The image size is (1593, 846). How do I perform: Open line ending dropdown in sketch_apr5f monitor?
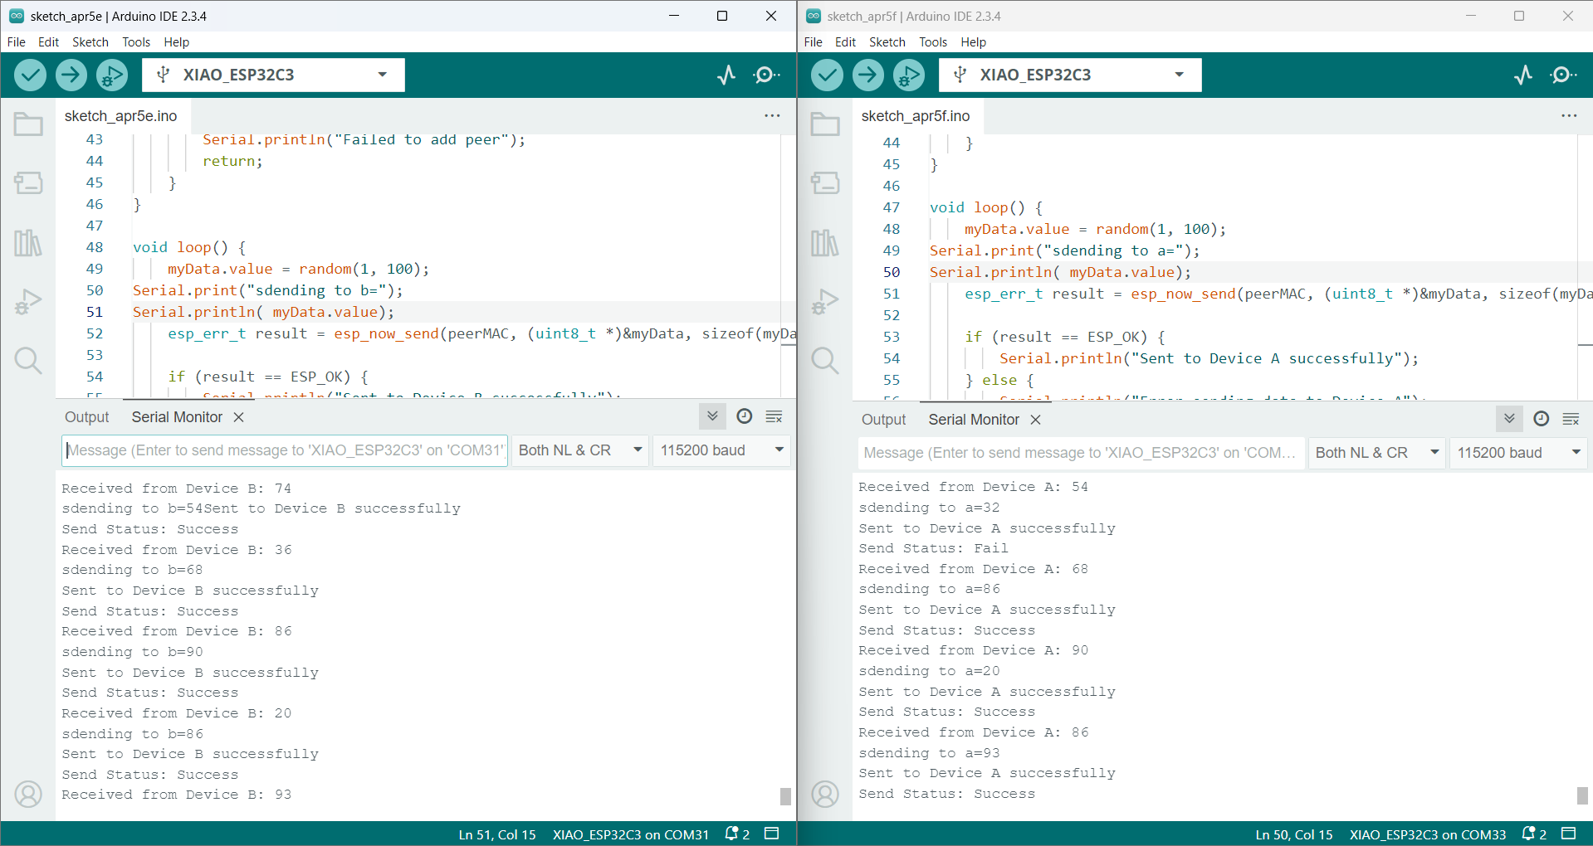pos(1377,453)
